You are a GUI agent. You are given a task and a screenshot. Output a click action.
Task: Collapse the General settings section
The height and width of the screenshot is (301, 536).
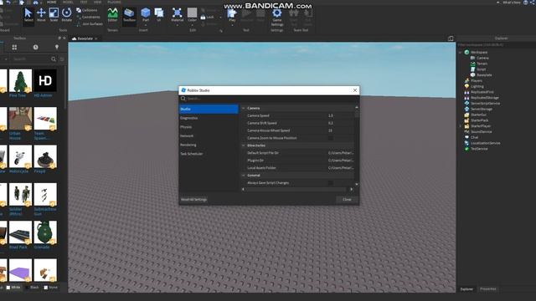(x=244, y=176)
